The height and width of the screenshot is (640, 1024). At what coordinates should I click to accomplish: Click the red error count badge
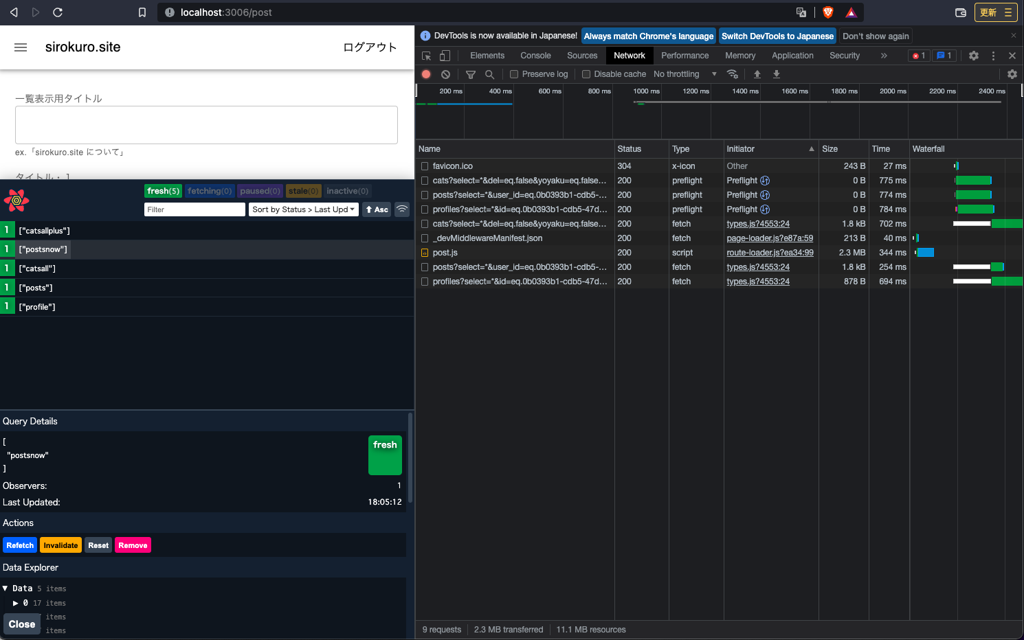pyautogui.click(x=919, y=56)
